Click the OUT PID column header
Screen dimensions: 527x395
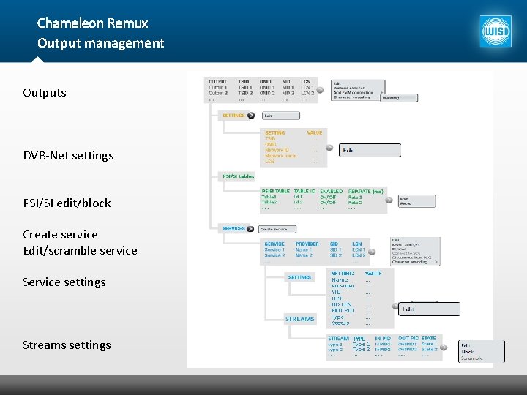click(x=408, y=338)
